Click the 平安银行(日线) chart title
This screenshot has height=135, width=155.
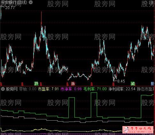14,2
